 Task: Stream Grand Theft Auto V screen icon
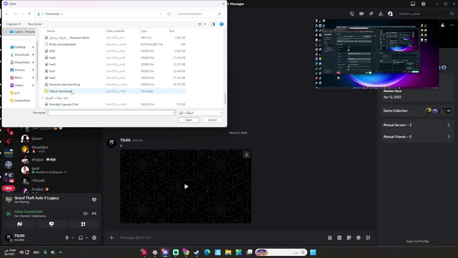tap(94, 200)
